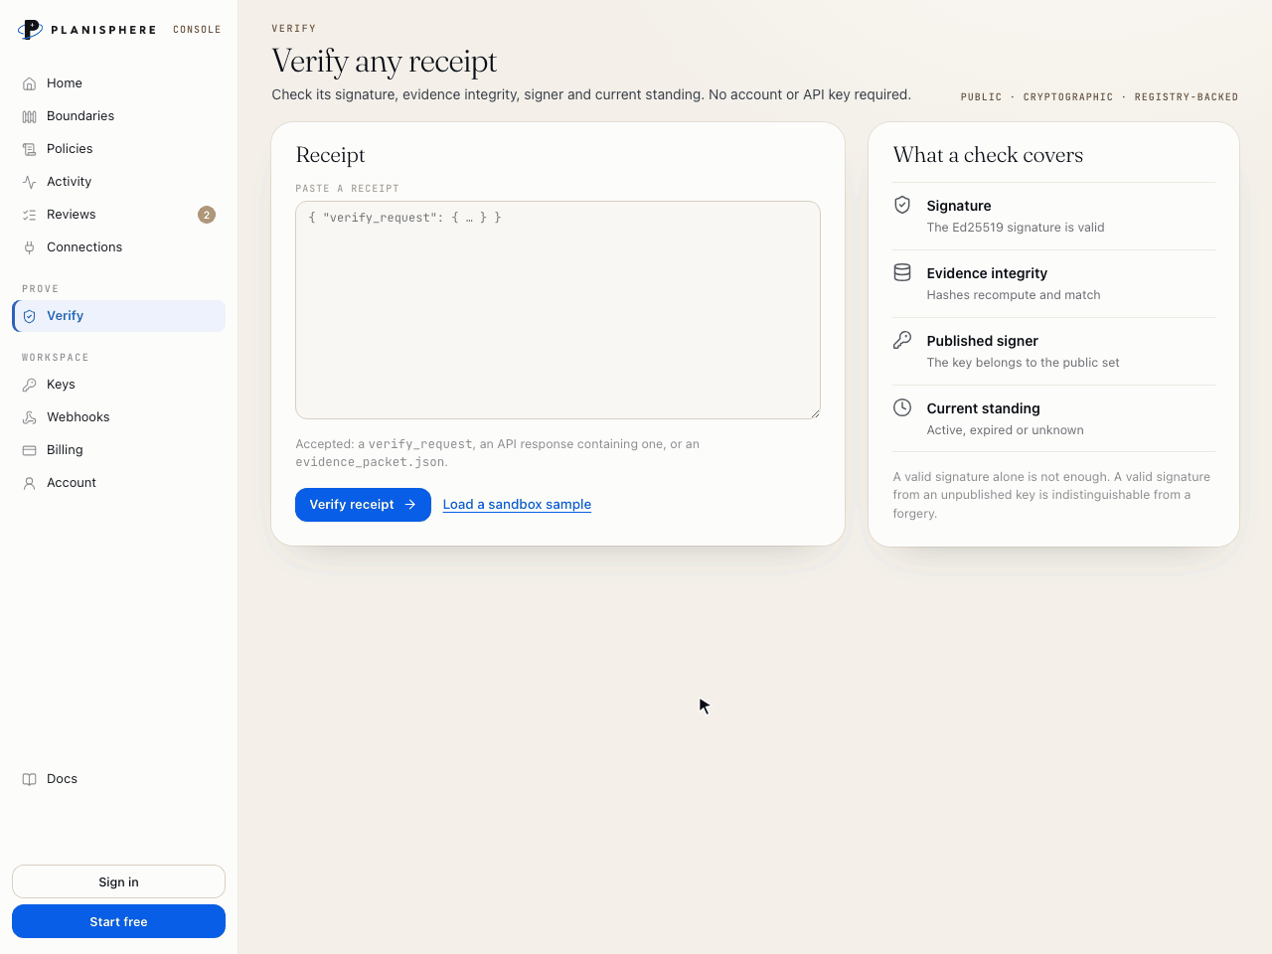1272x954 pixels.
Task: Click the Start free button
Action: pyautogui.click(x=118, y=921)
